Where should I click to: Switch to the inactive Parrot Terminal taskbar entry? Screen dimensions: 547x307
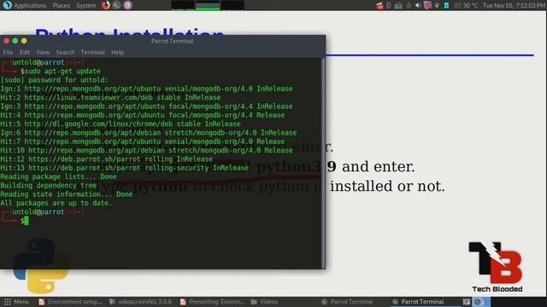click(348, 302)
